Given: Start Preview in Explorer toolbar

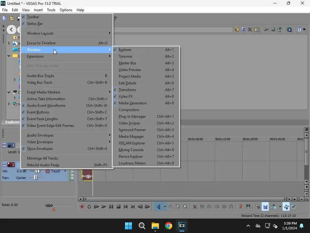Looking at the screenshot, I should (266, 30).
